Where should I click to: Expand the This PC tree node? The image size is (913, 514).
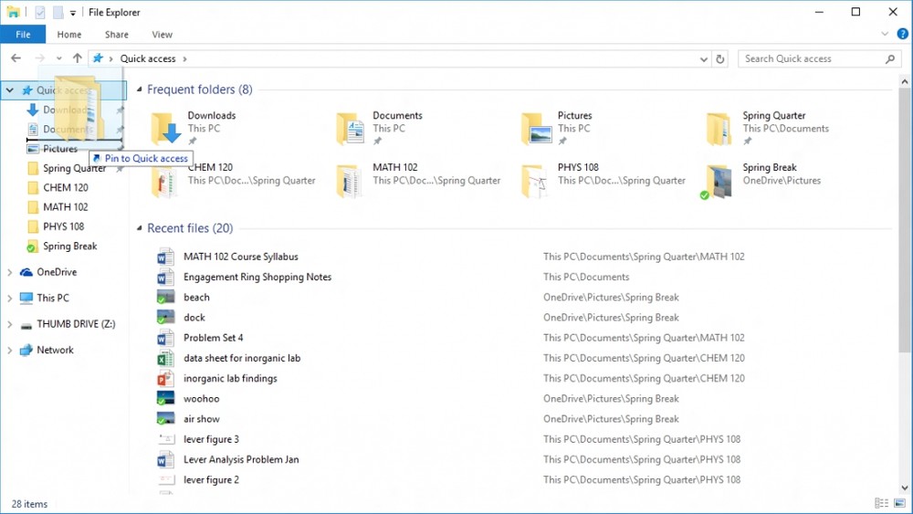[10, 299]
